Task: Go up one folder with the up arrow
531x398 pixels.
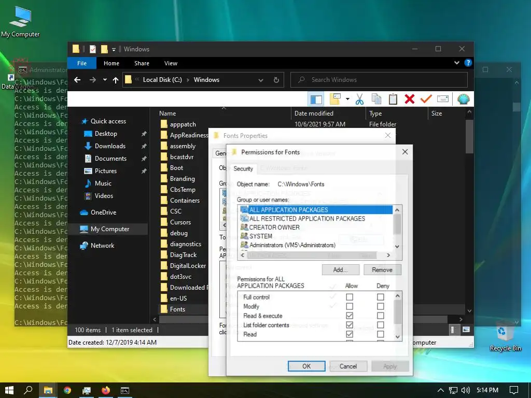Action: [116, 80]
